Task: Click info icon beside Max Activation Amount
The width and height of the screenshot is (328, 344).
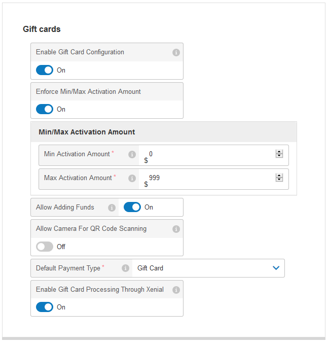Action: point(132,178)
